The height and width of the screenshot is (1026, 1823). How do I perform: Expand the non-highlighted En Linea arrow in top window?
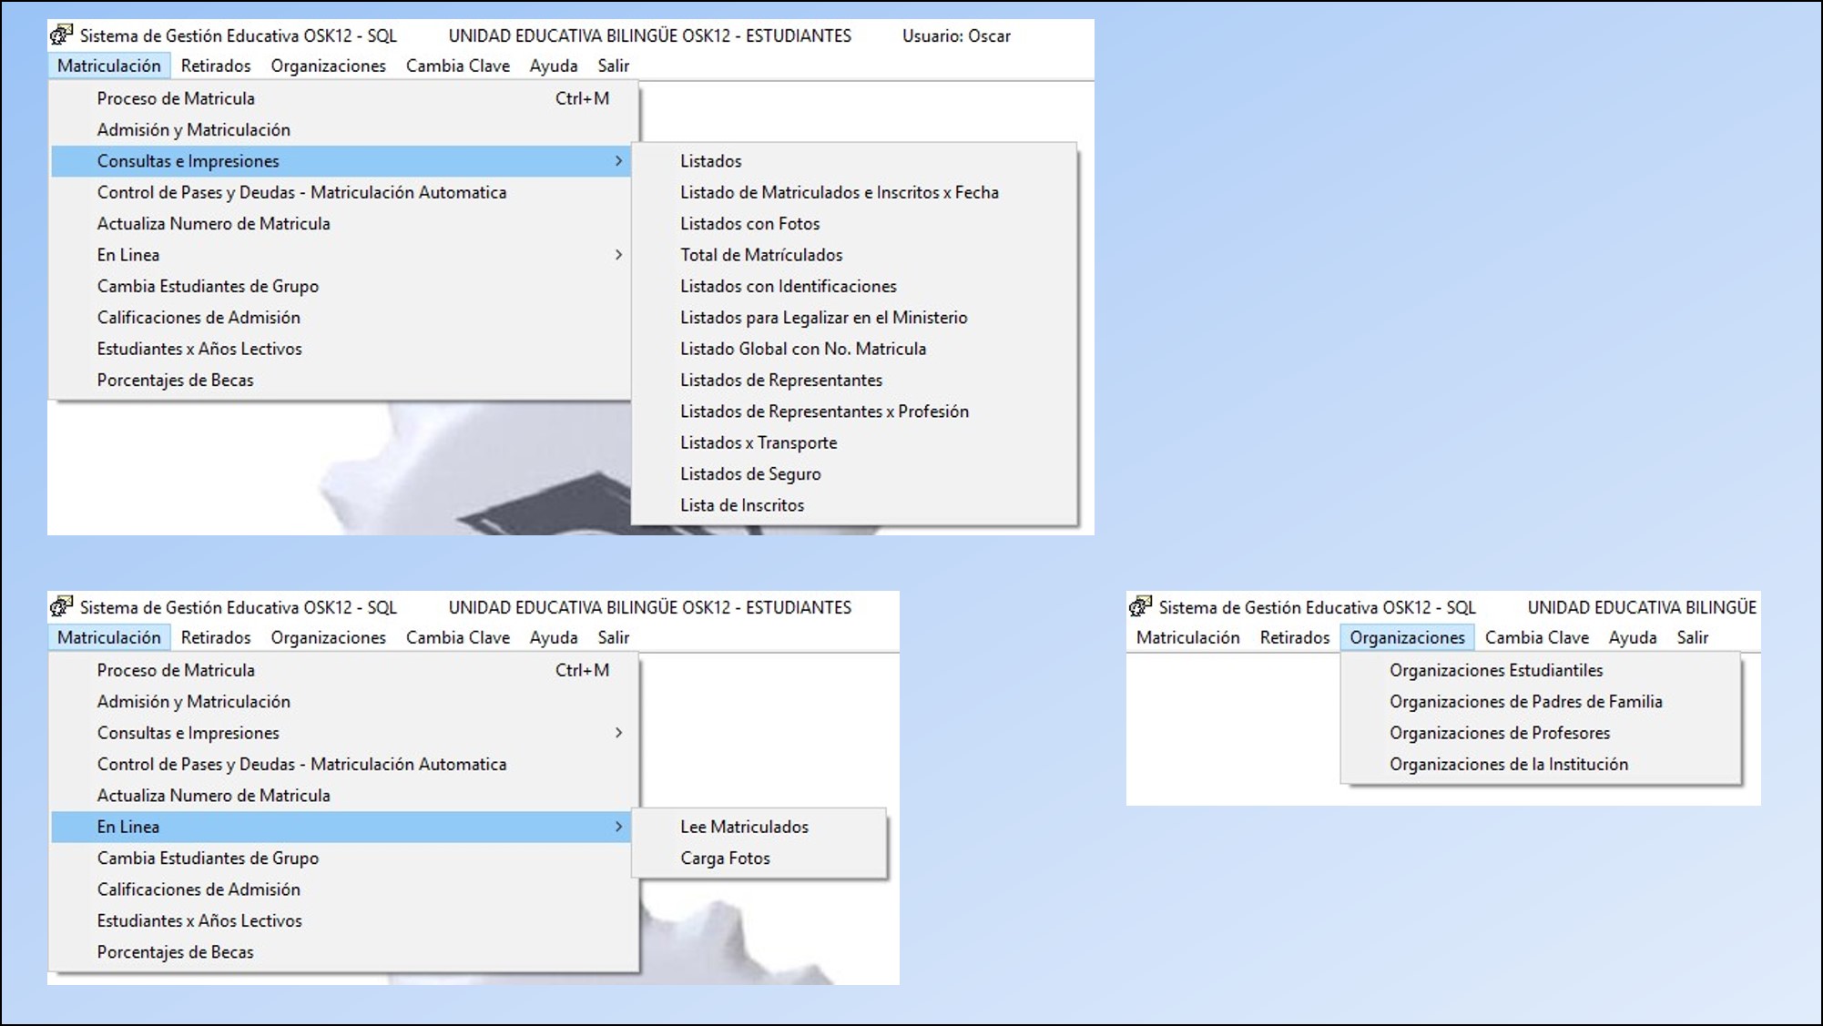618,255
